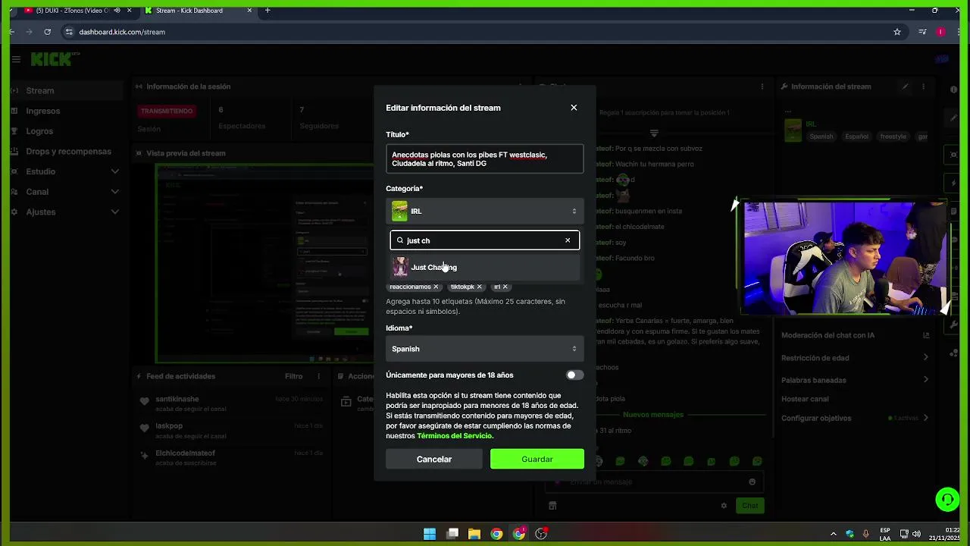Screen dimensions: 970x546
Task: Open Feed de actividades options menu
Action: 318,376
